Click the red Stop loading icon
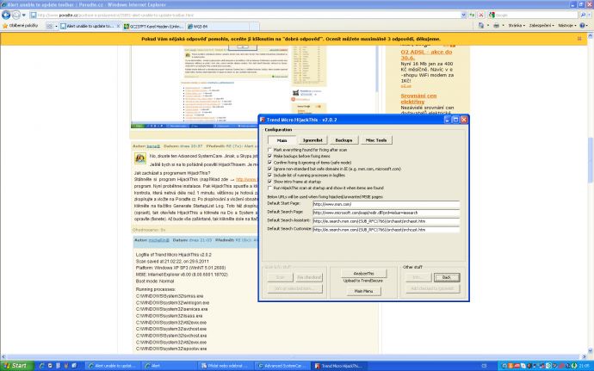 coord(481,15)
